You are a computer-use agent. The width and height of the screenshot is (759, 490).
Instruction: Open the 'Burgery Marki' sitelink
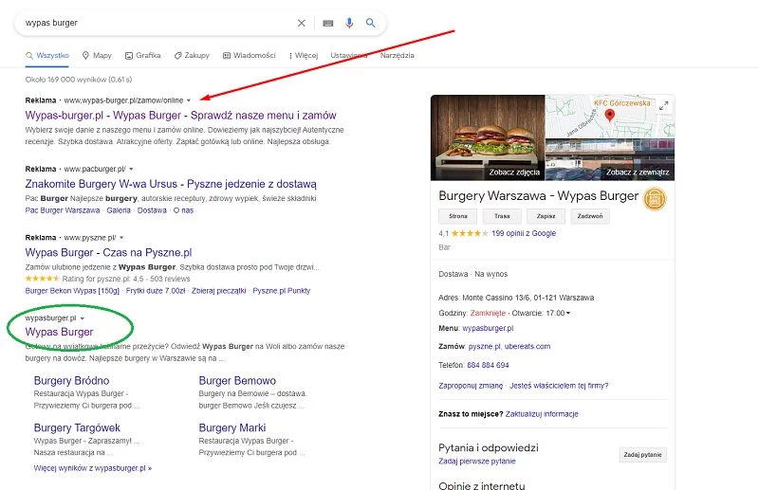coord(232,428)
